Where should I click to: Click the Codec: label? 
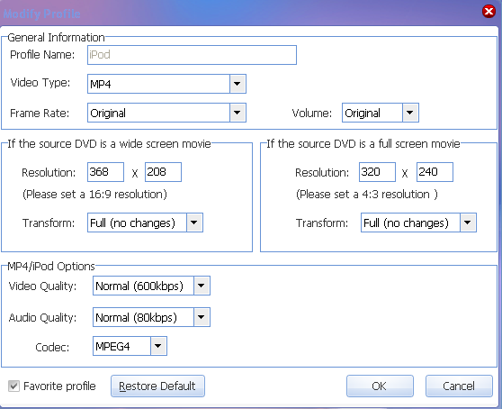[52, 347]
